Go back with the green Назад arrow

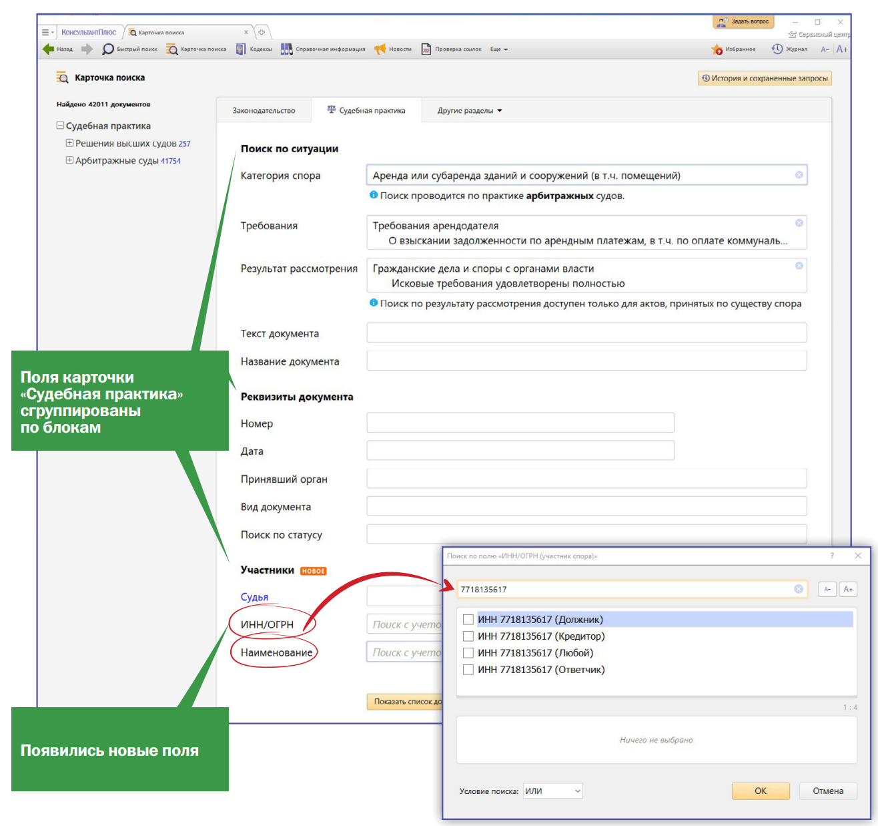[57, 49]
